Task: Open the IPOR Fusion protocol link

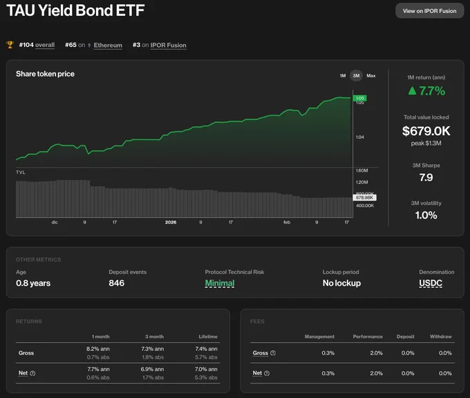Action: click(168, 46)
